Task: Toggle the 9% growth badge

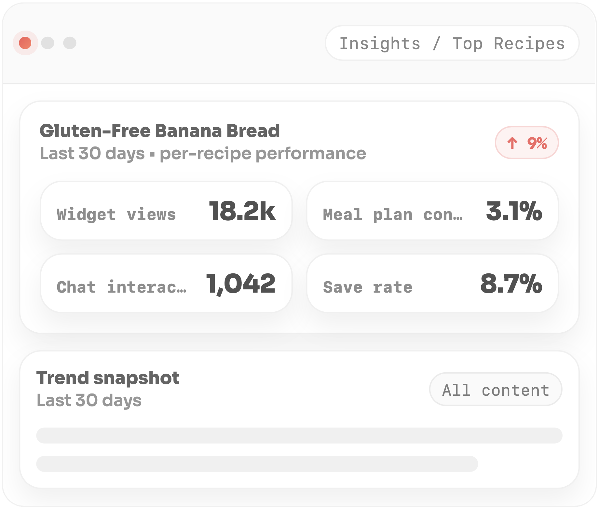Action: pos(526,142)
